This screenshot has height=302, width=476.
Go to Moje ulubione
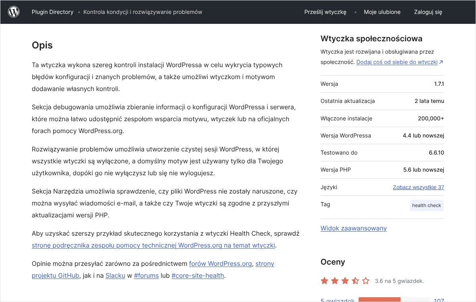(x=382, y=12)
